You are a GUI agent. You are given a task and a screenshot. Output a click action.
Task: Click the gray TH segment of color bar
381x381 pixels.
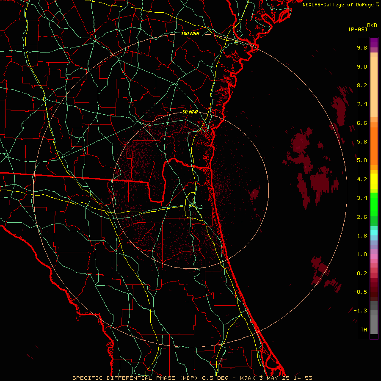(374, 324)
